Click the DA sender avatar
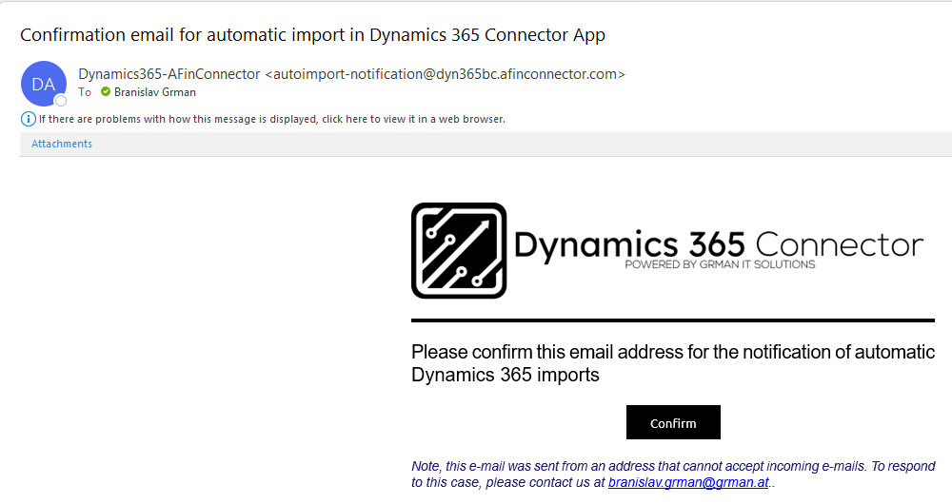Screen dimensions: 952x504 pyautogui.click(x=44, y=84)
